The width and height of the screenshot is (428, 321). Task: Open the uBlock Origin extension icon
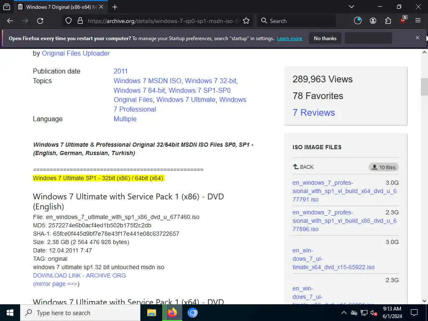403,20
